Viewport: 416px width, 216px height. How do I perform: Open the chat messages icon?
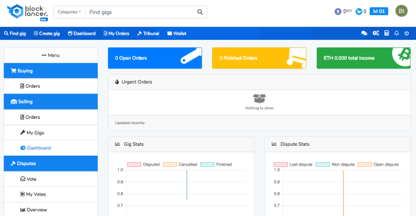pyautogui.click(x=364, y=33)
